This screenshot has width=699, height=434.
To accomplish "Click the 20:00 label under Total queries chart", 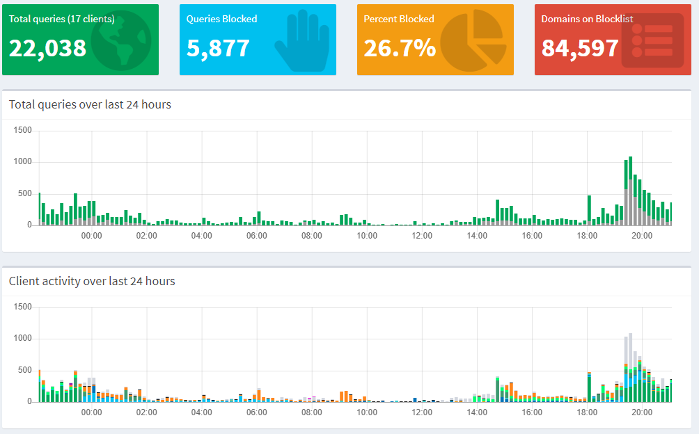I will pos(641,236).
